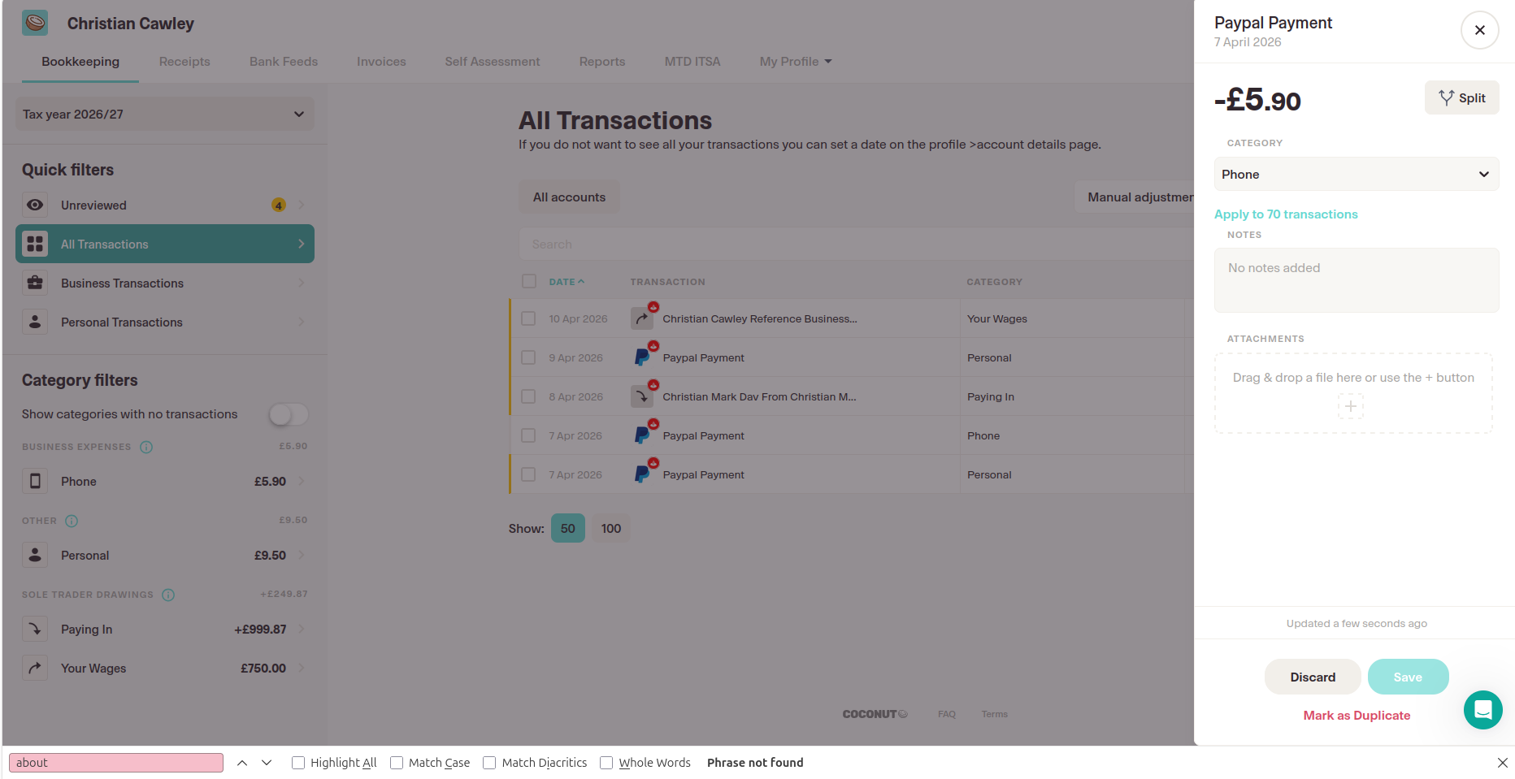
Task: Click the Paying In arrow icon
Action: coord(35,629)
